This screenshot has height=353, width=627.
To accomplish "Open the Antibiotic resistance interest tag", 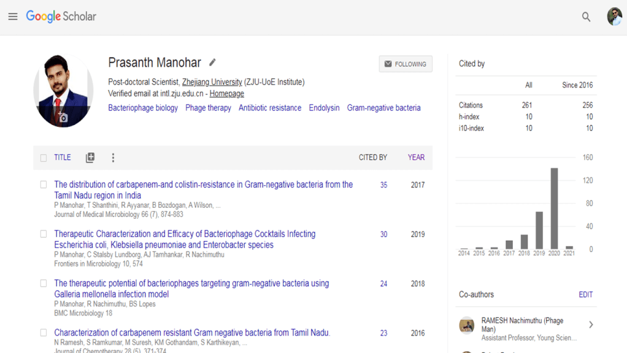I will (270, 108).
